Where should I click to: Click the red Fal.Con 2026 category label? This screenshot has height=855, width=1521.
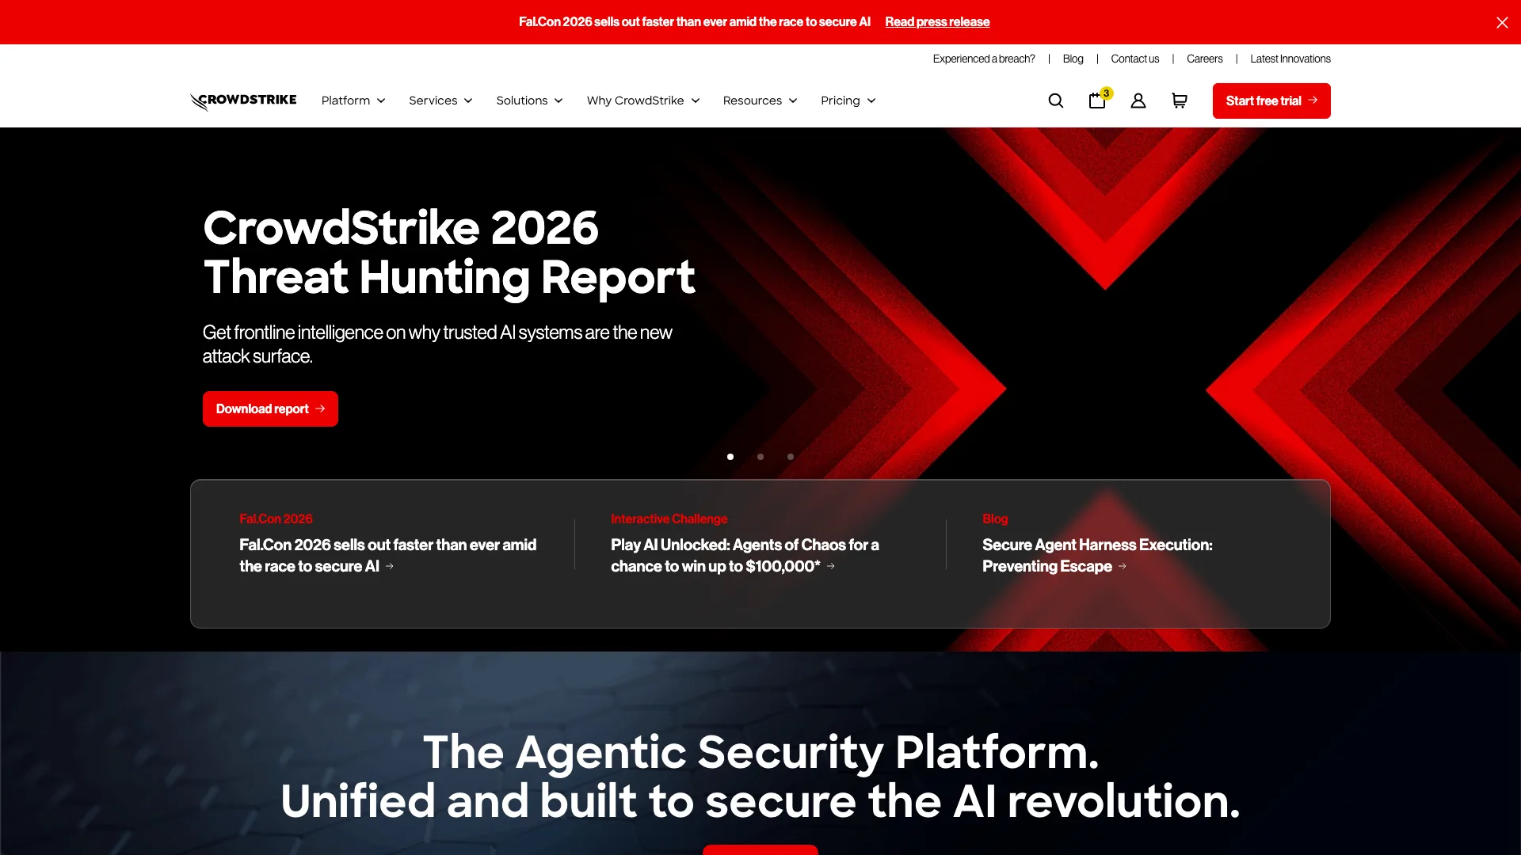tap(276, 519)
